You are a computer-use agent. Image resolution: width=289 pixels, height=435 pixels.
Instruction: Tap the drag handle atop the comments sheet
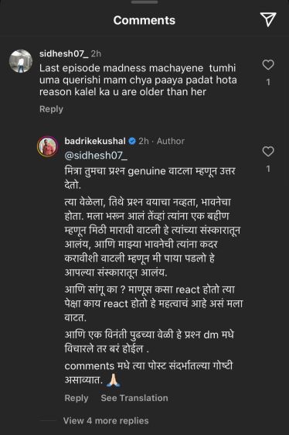(x=144, y=2)
